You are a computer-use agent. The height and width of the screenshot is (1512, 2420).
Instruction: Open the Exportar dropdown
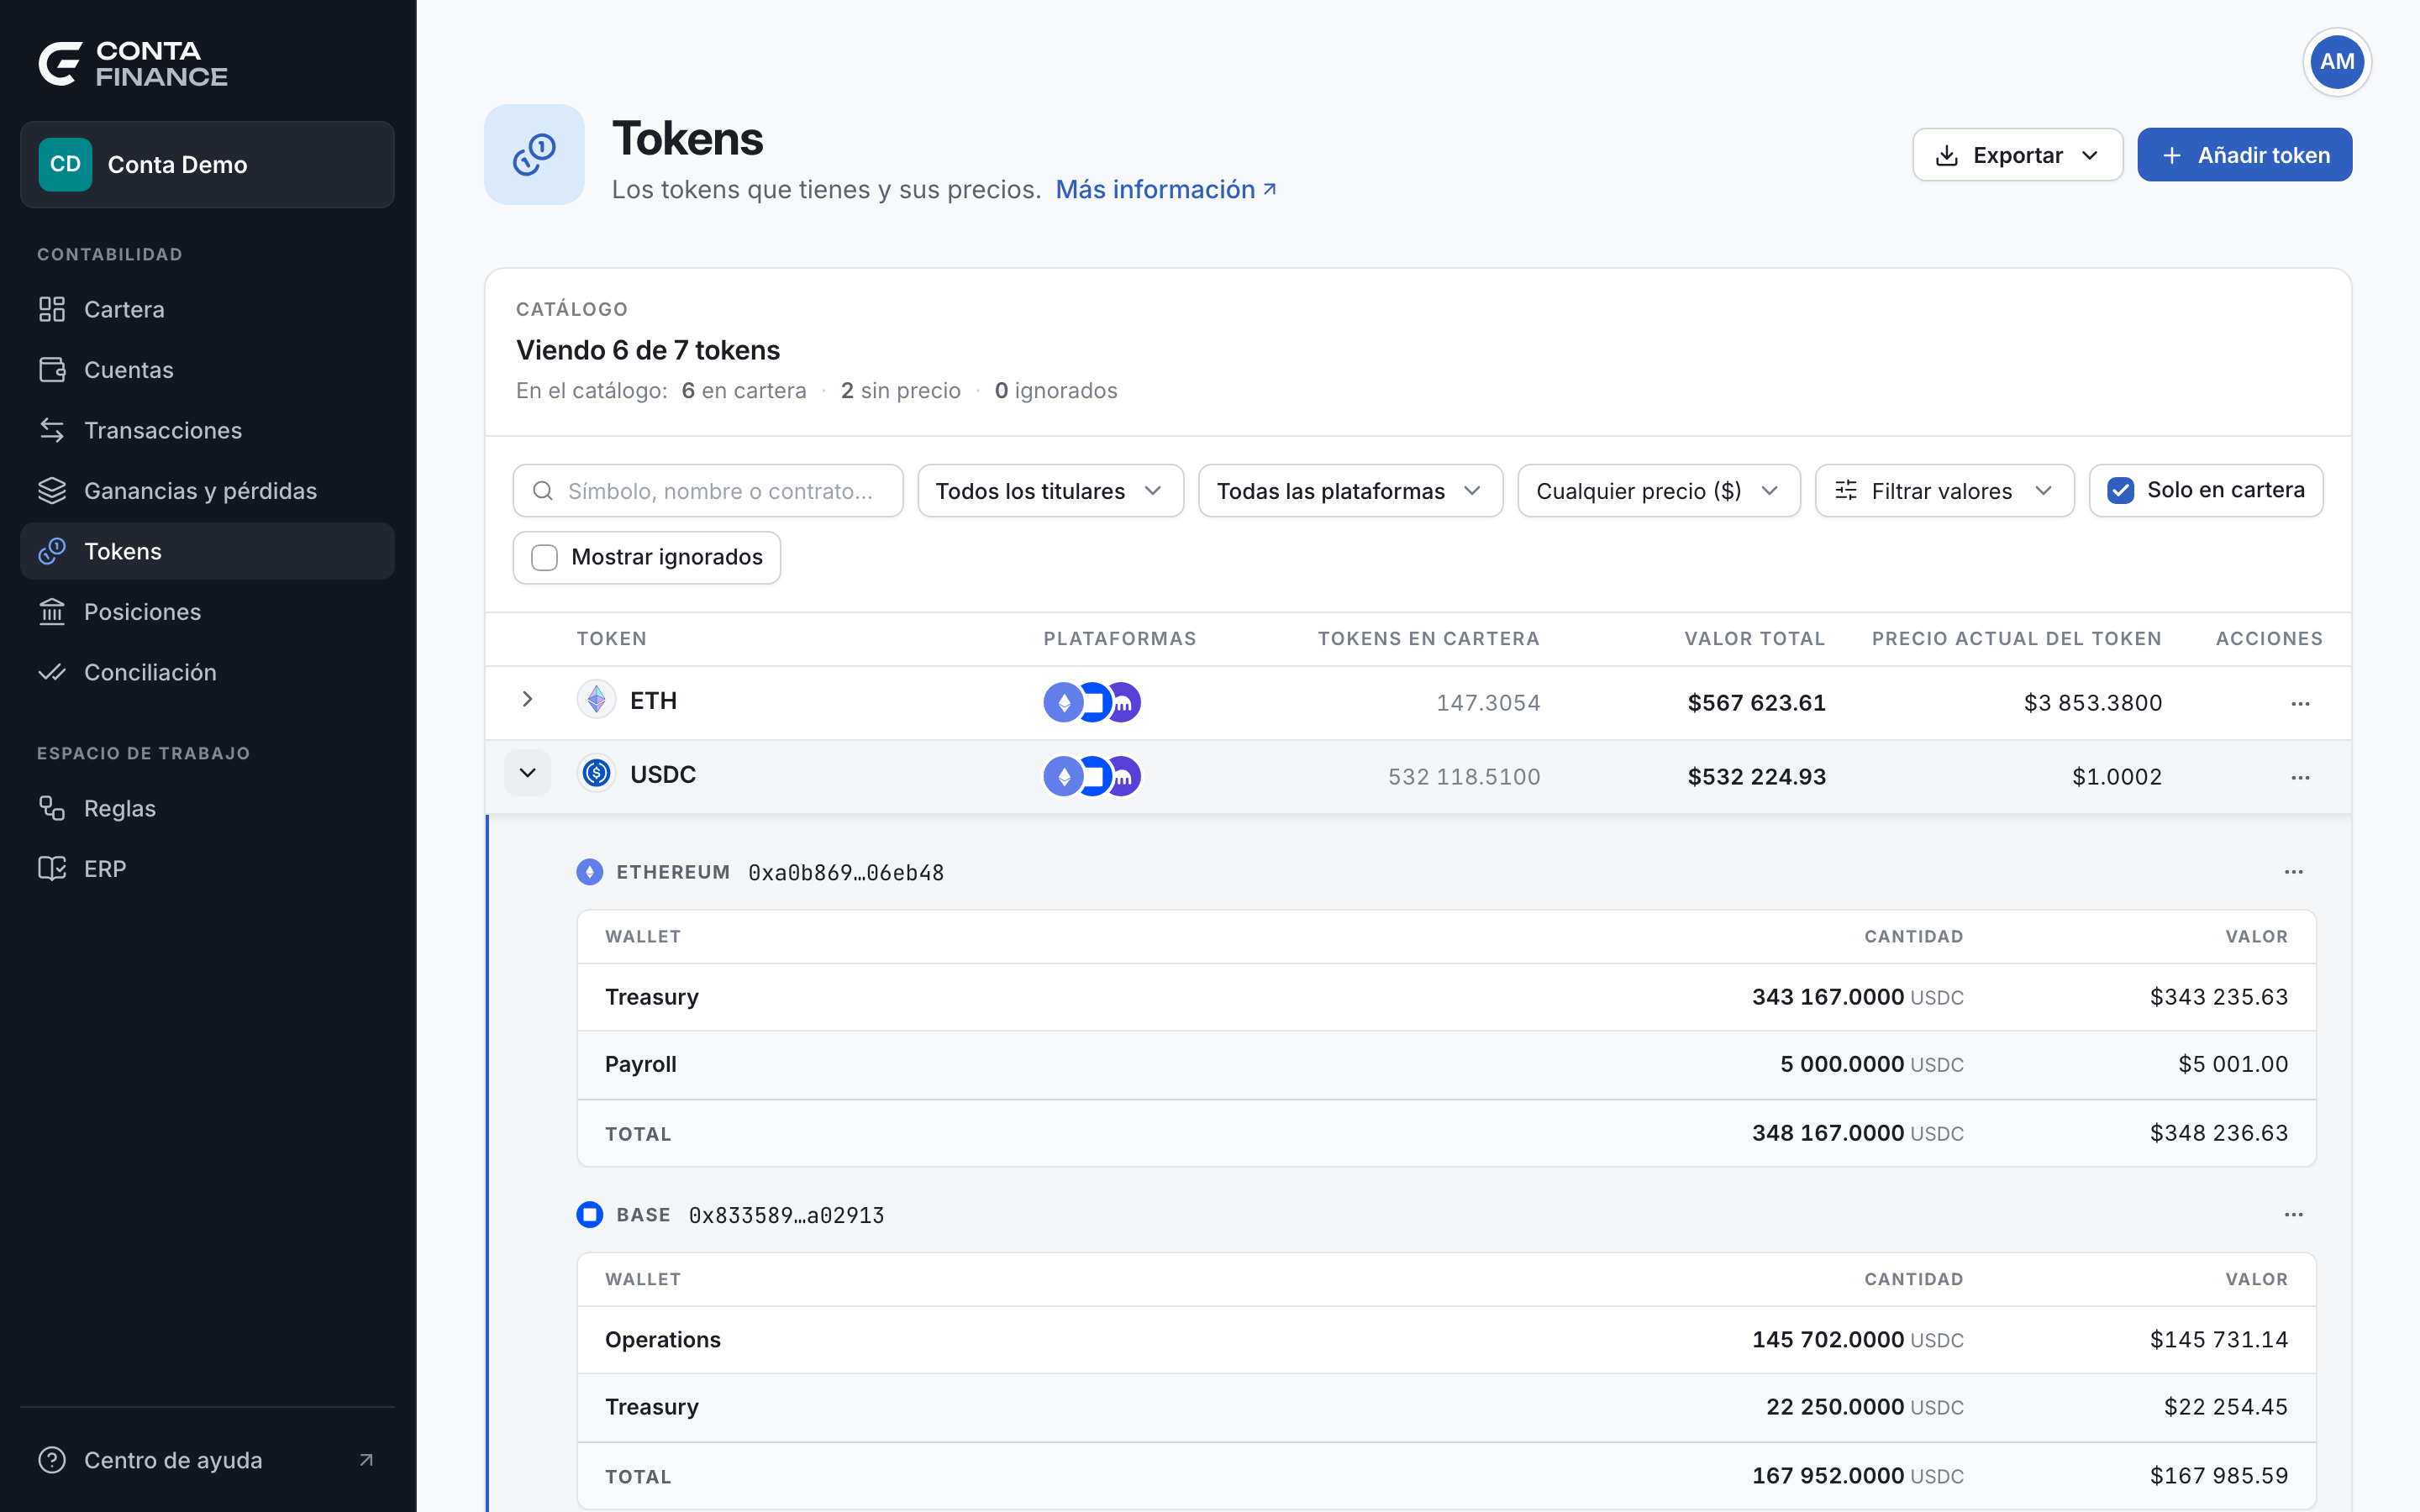tap(2017, 155)
